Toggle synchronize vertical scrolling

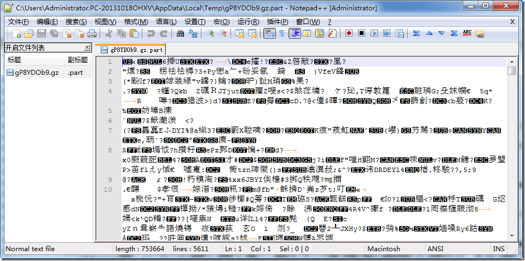point(239,33)
